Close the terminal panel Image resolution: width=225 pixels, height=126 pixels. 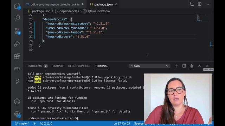(207, 66)
